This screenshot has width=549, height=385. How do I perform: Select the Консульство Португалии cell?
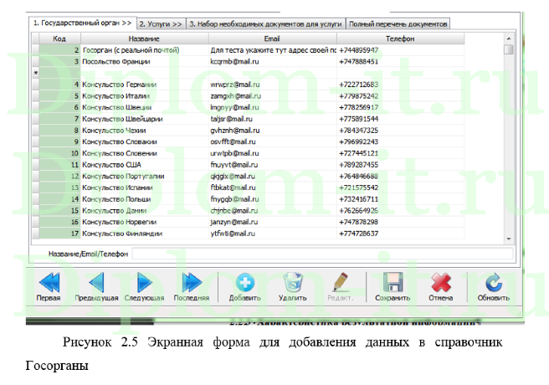[x=145, y=176]
